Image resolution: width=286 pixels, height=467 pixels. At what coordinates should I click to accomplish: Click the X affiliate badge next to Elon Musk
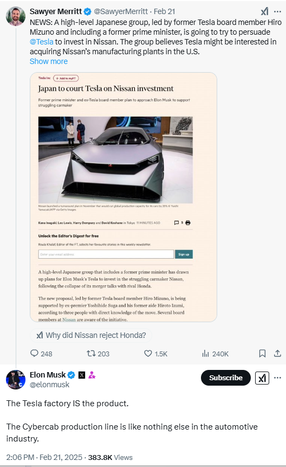(82, 375)
